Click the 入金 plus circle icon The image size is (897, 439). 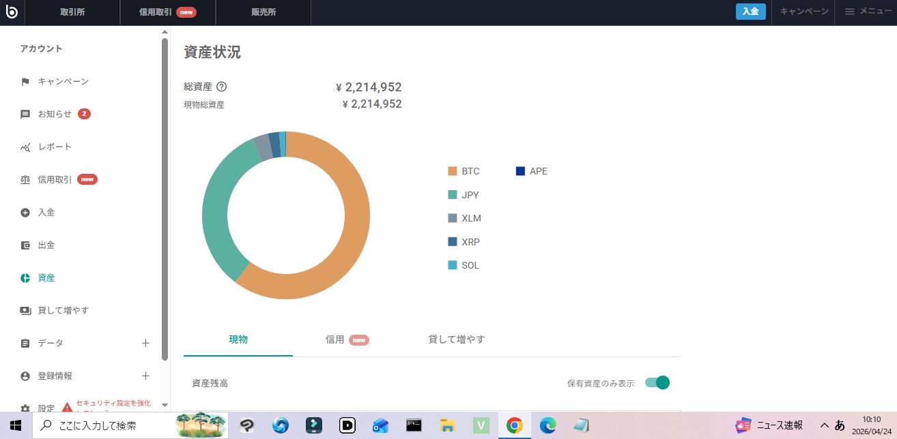click(x=25, y=213)
